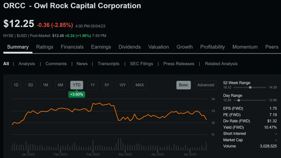The height and width of the screenshot is (158, 281).
Task: Show the 10Y chart range
Action: click(122, 85)
